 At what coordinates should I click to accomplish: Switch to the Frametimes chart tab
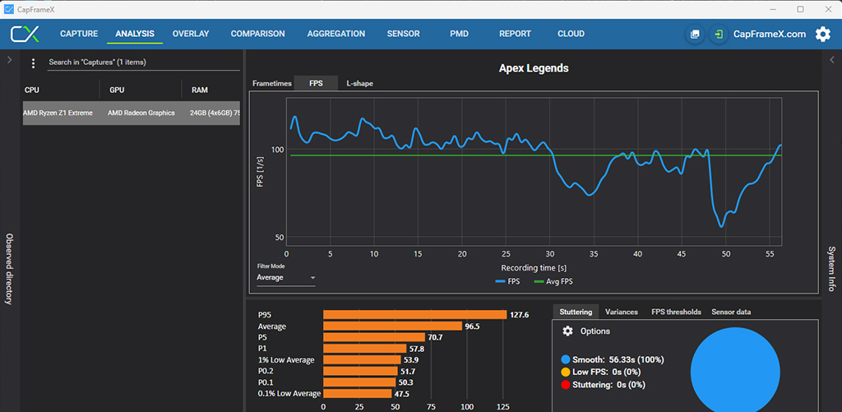point(271,83)
